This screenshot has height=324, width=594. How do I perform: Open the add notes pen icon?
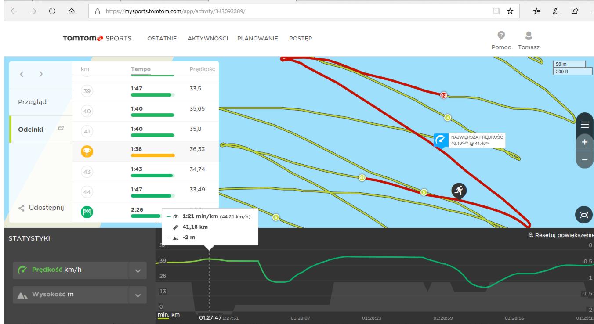(x=556, y=11)
